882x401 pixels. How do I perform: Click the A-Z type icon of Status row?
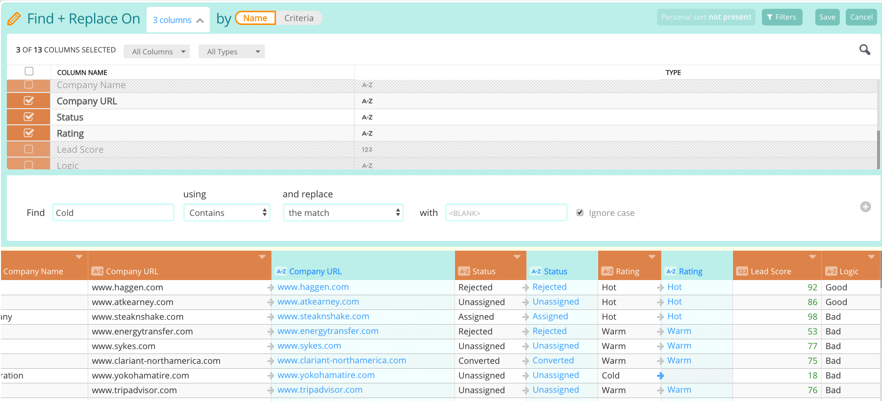pyautogui.click(x=367, y=118)
